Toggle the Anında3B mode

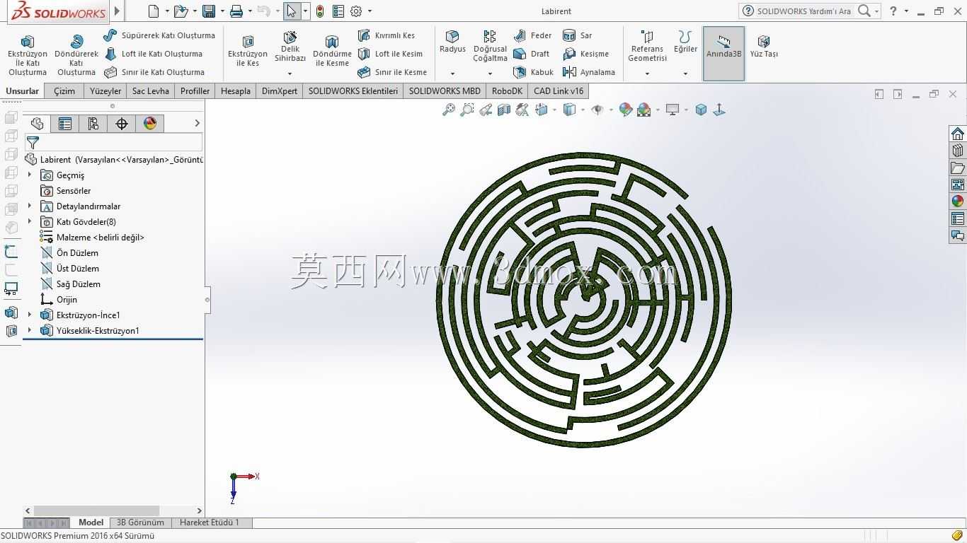point(723,54)
